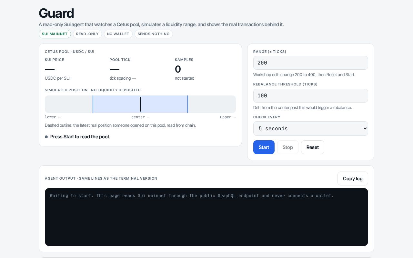Click the NO WALLET badge
This screenshot has height=258, width=413.
point(118,34)
